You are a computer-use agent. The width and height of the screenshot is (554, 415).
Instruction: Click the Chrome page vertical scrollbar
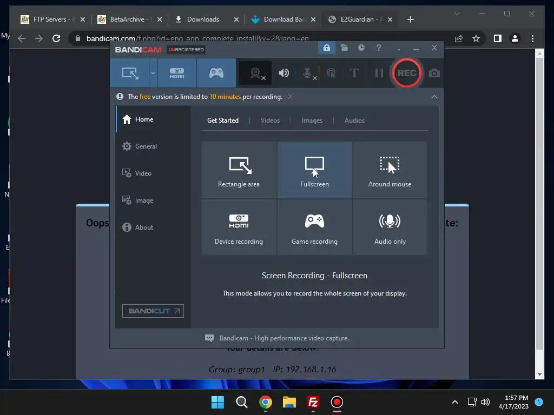[x=539, y=204]
